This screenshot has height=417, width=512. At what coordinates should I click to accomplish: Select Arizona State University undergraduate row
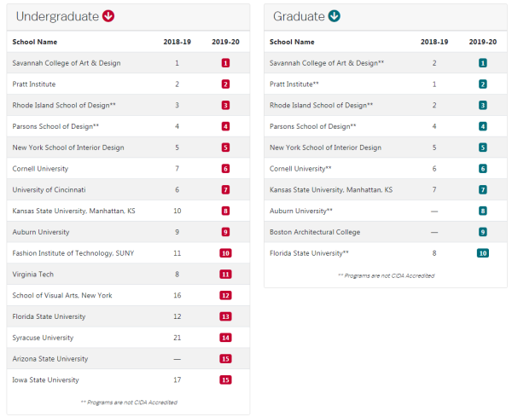[x=128, y=359]
